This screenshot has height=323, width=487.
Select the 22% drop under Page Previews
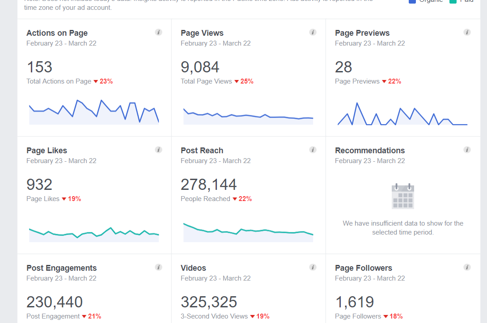392,81
